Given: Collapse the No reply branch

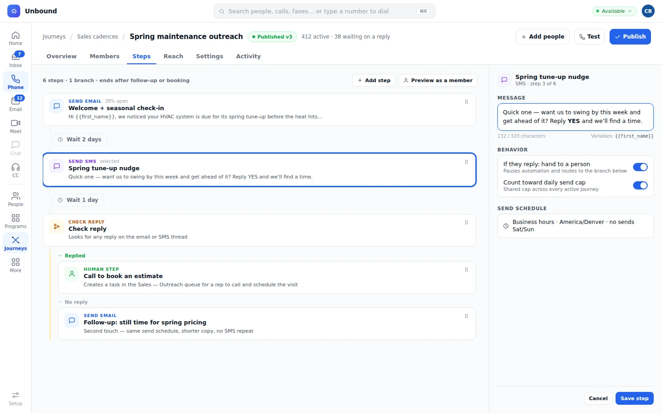Looking at the screenshot, I should click(x=73, y=302).
